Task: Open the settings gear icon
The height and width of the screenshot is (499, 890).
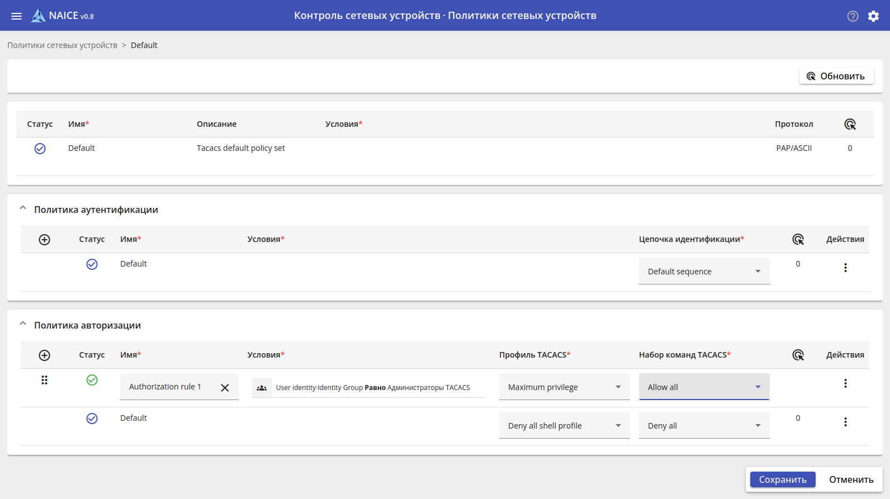Action: (873, 16)
